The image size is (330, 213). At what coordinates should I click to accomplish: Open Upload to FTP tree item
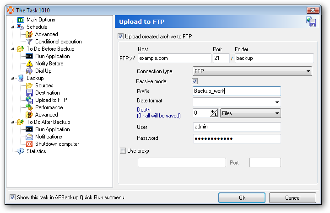point(51,100)
